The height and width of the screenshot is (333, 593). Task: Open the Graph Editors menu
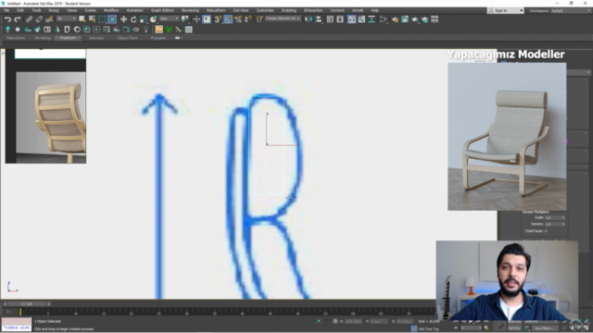click(x=163, y=10)
